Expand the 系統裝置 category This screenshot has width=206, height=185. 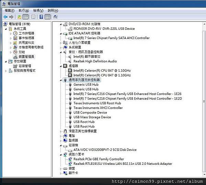[61, 48]
